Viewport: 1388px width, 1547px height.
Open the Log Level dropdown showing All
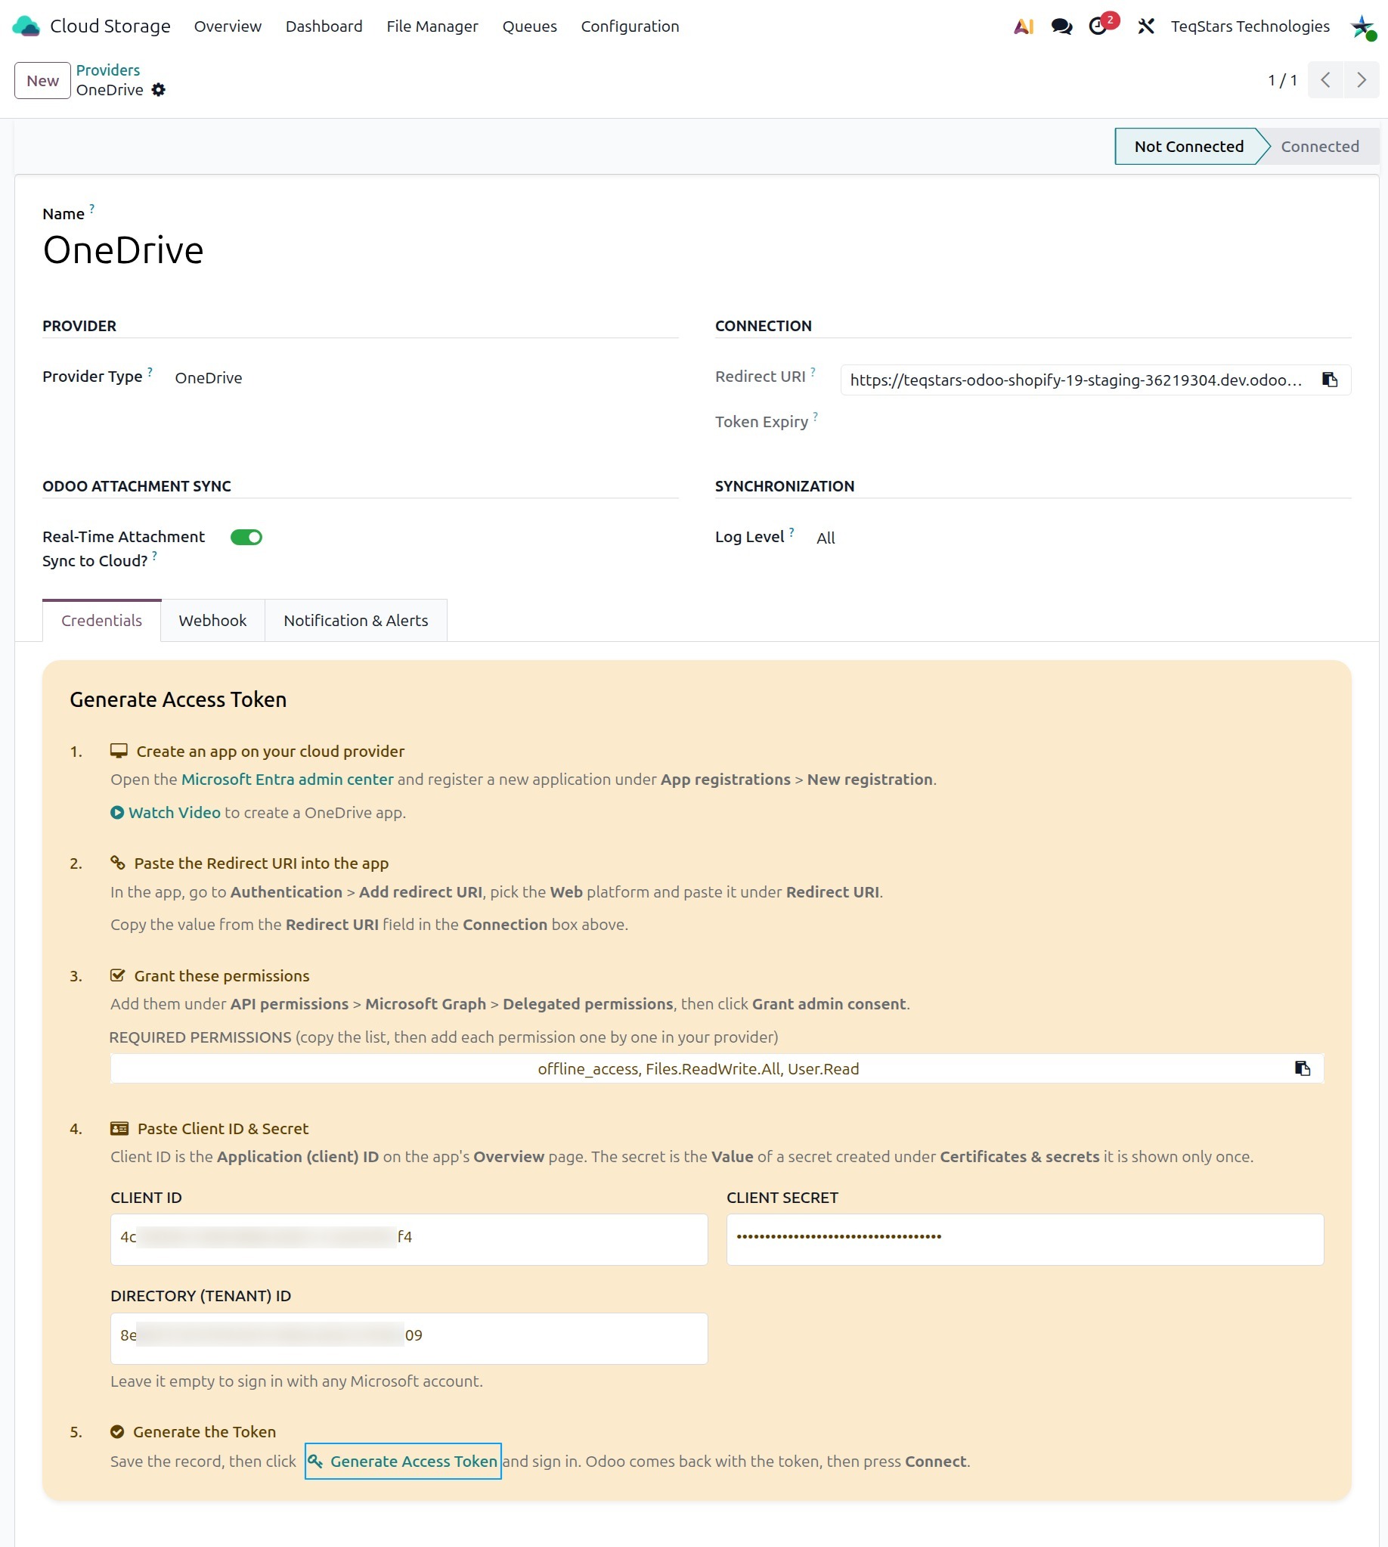pos(826,538)
